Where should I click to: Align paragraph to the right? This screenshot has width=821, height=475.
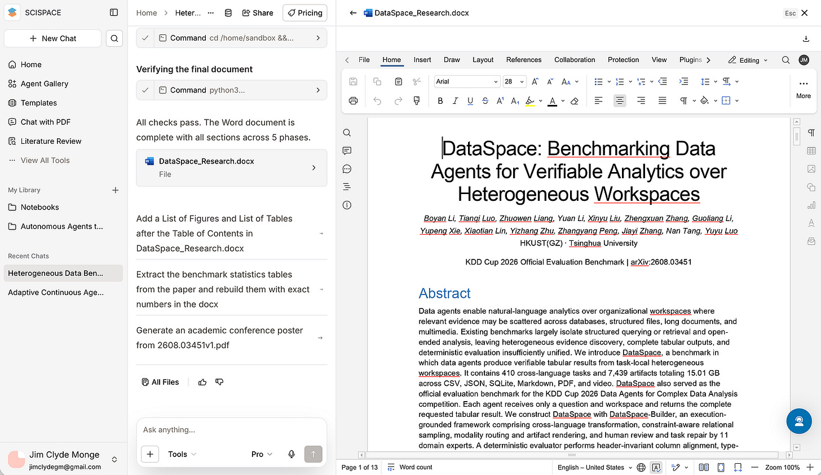click(x=641, y=101)
